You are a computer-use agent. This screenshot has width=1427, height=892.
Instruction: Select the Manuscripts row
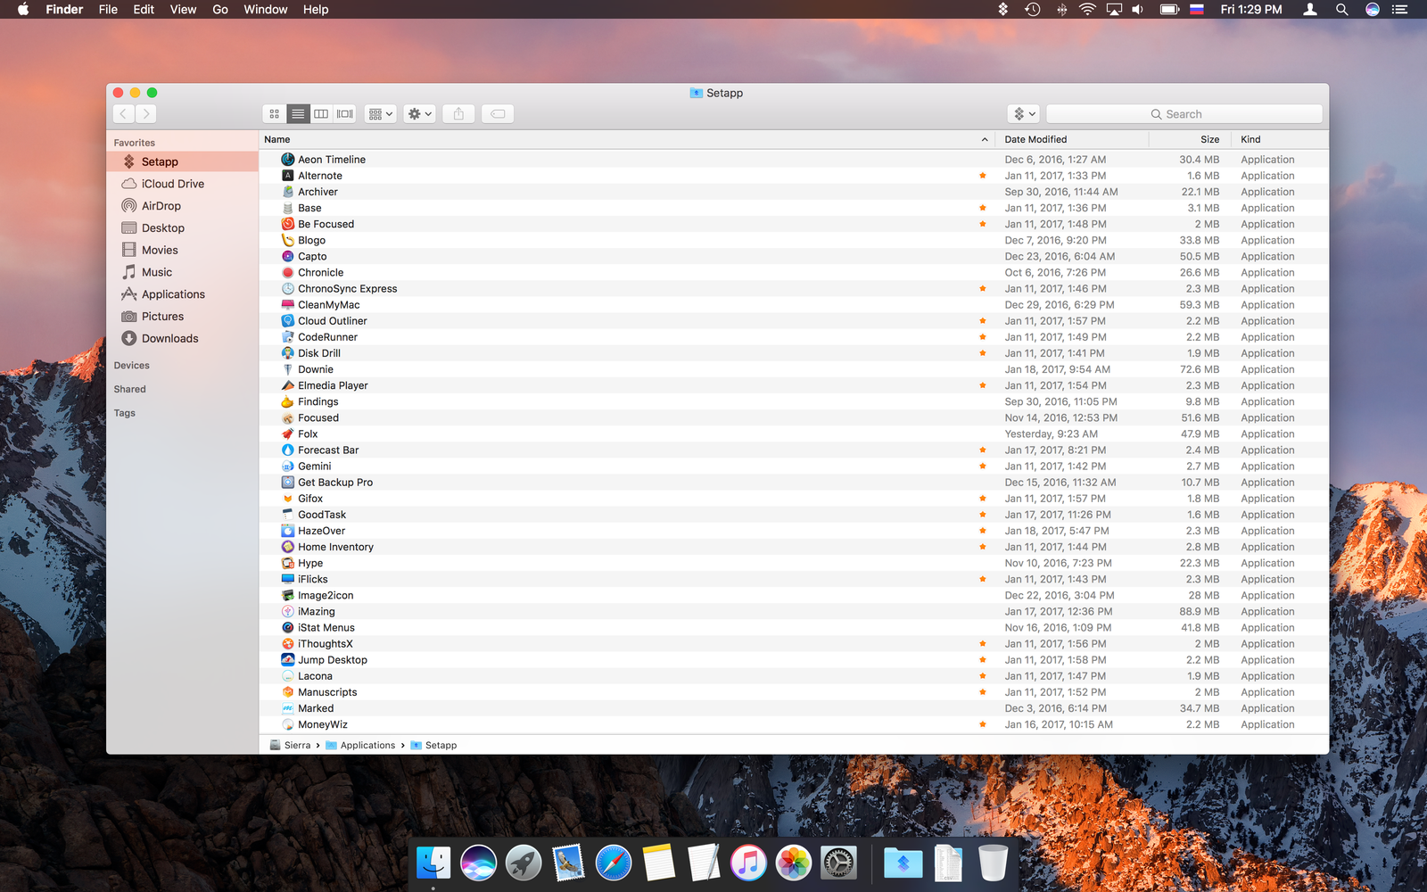point(794,692)
